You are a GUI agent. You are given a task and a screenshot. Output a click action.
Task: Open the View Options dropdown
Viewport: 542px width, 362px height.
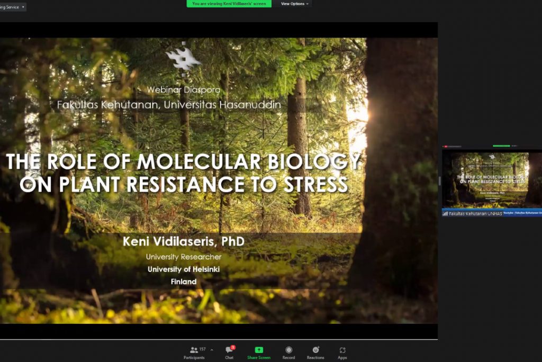pyautogui.click(x=294, y=4)
